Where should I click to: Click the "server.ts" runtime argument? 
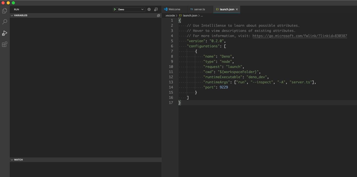(x=301, y=82)
